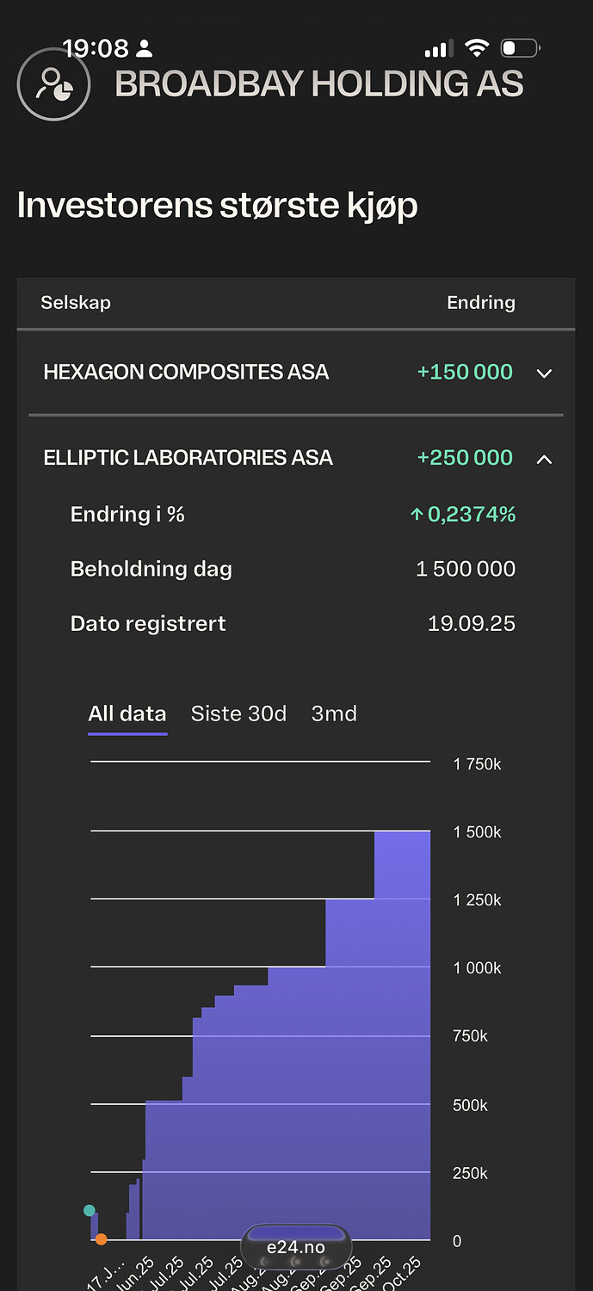This screenshot has width=593, height=1291.
Task: Tap the cellular signal bars icon
Action: coord(437,50)
